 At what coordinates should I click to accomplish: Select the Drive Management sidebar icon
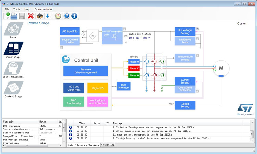(x=13, y=68)
